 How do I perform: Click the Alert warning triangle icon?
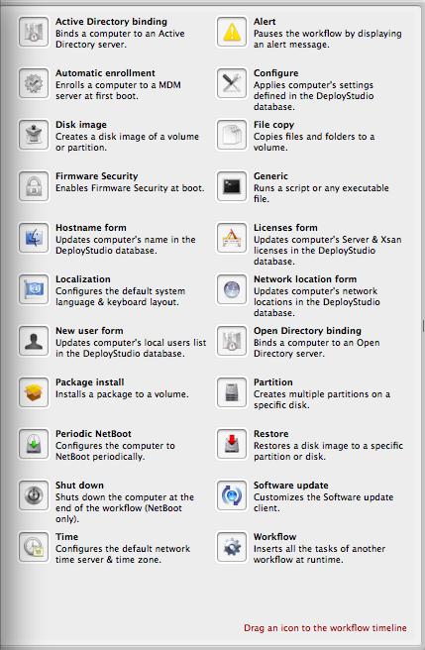[232, 32]
